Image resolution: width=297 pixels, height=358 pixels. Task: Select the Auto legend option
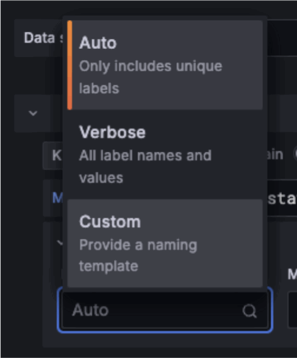(165, 65)
